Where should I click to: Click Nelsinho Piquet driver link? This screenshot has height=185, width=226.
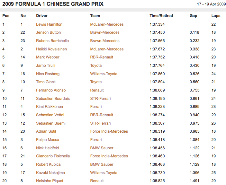click(x=50, y=181)
